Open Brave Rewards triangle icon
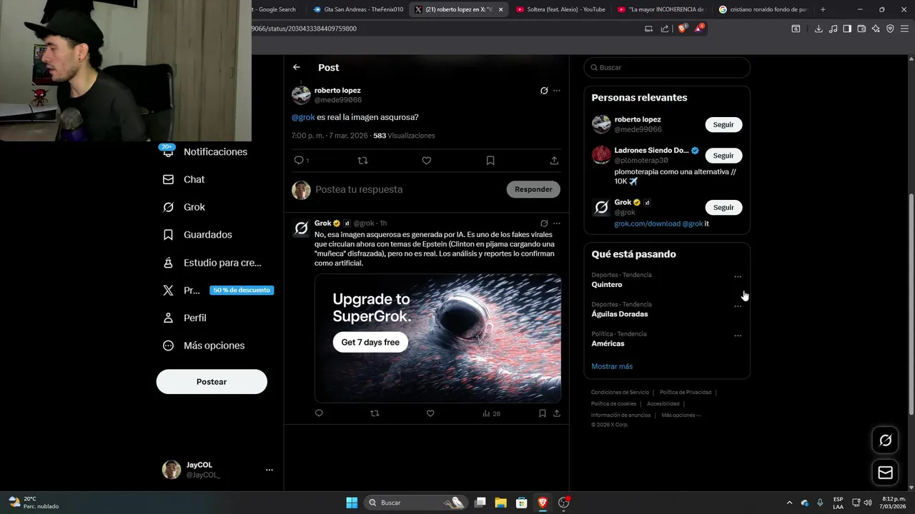 (699, 29)
